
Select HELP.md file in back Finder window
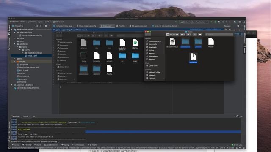point(135,44)
